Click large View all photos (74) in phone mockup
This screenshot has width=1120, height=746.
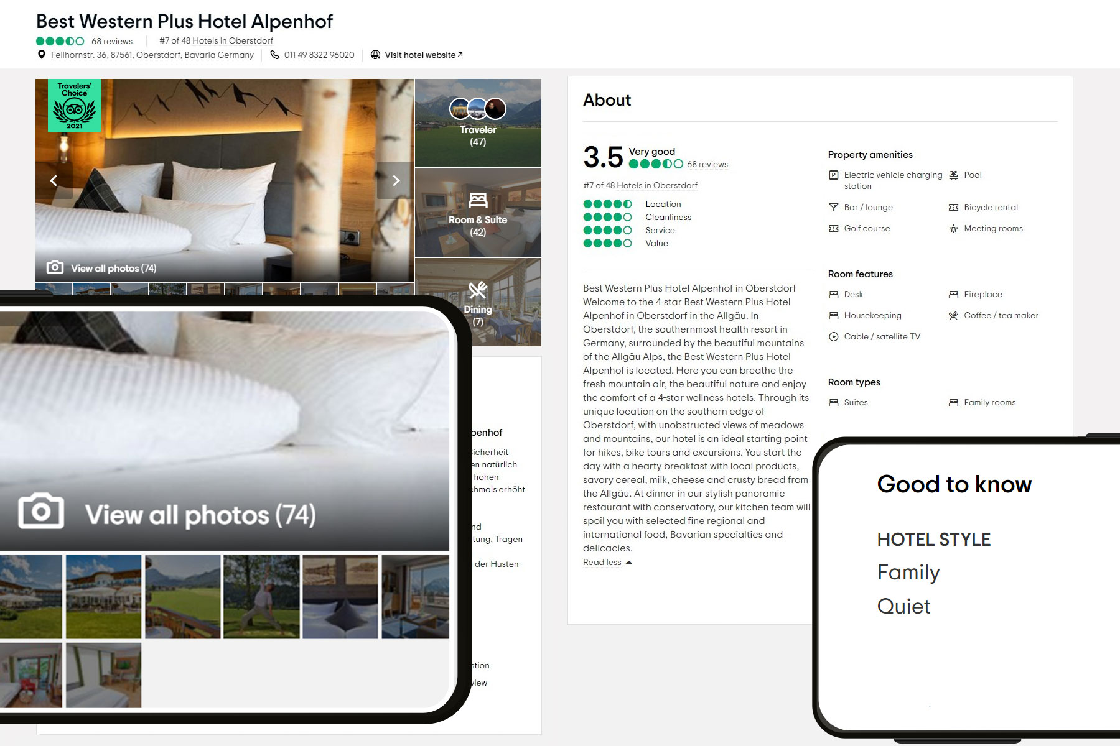pos(200,515)
